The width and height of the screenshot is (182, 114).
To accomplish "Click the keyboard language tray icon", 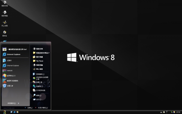I will point(161,112).
